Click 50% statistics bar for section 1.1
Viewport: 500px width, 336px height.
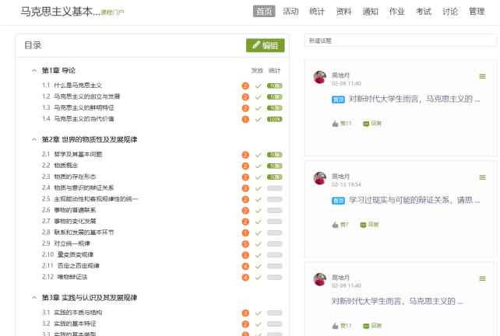click(275, 86)
